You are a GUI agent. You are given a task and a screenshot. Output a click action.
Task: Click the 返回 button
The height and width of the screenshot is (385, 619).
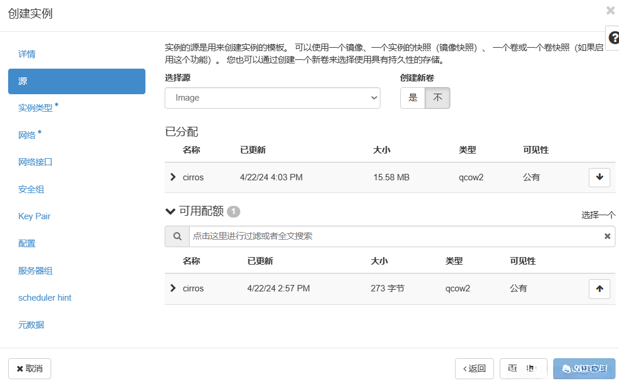[474, 368]
